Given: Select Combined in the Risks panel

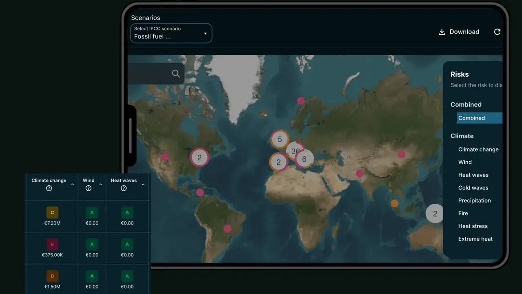Looking at the screenshot, I should (x=480, y=118).
